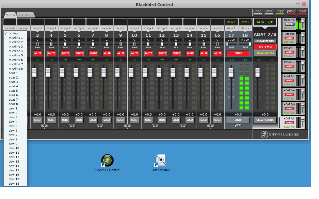
Task: Unmute linked channel 17/18
Action: (238, 53)
